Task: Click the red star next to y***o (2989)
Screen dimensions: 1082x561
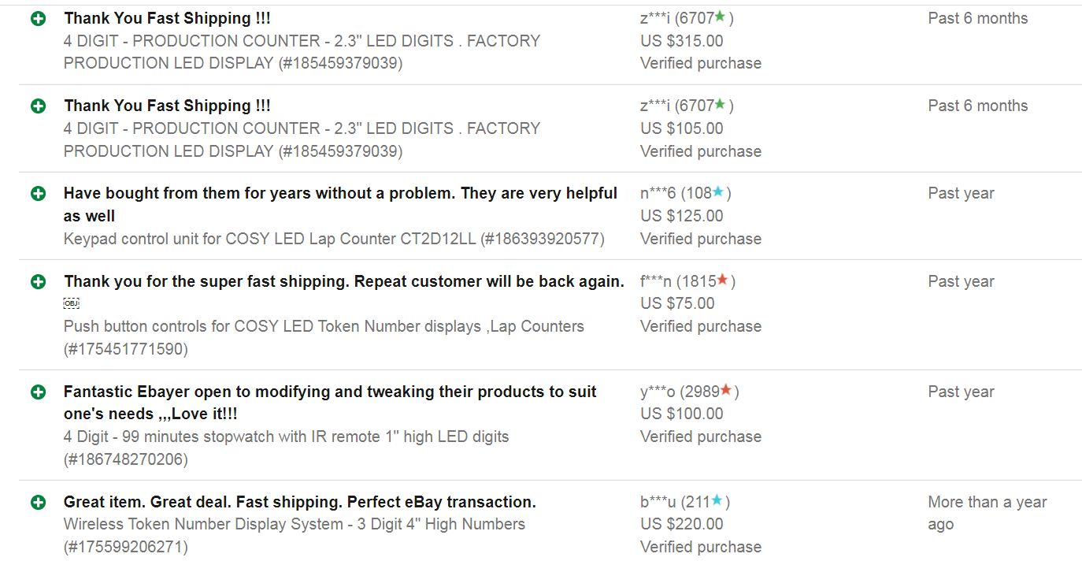Action: coord(726,391)
